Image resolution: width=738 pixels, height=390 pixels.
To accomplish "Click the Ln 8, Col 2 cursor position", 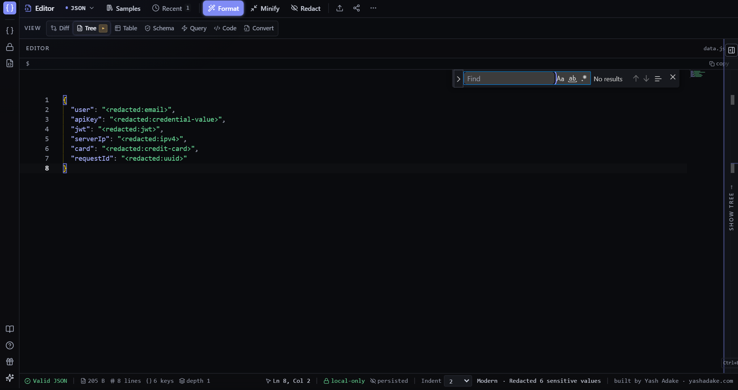I will 288,381.
